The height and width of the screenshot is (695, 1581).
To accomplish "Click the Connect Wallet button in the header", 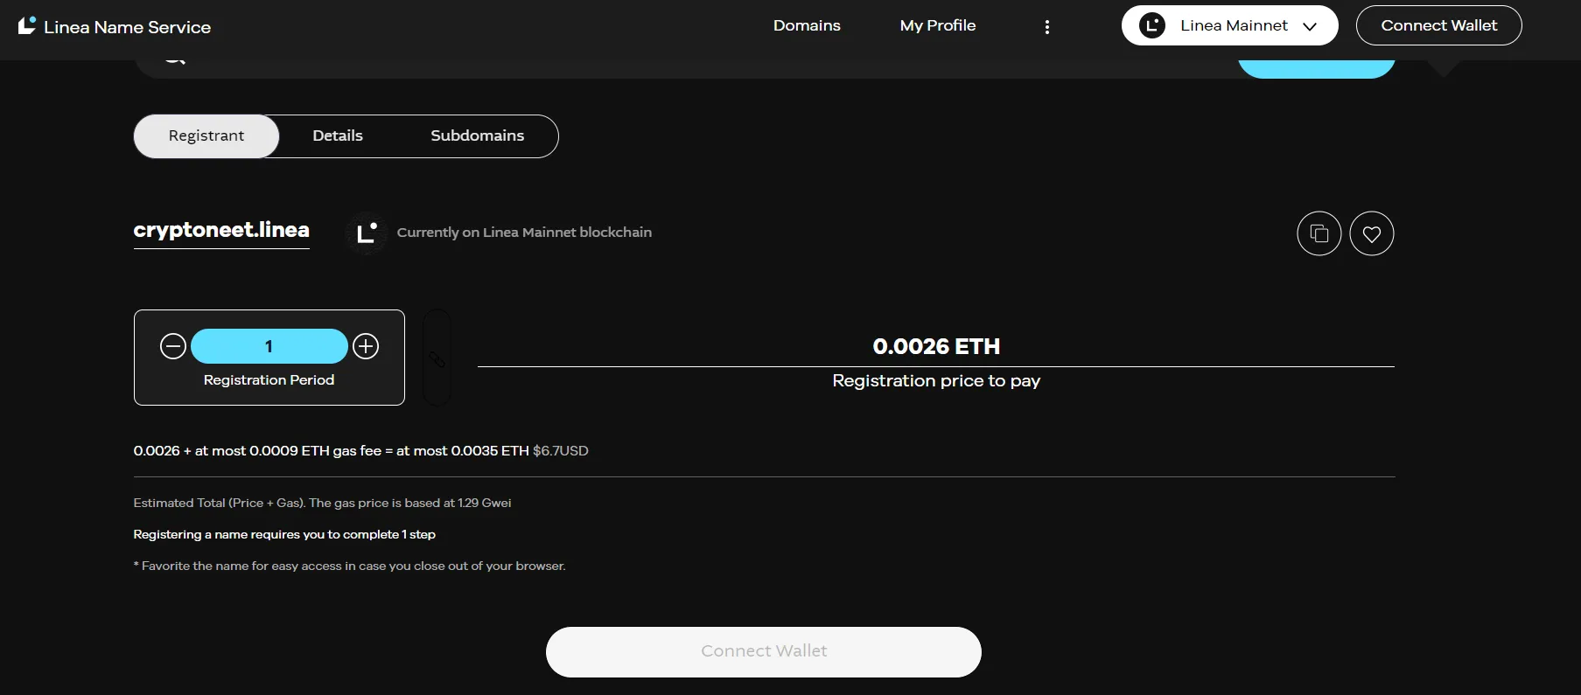I will click(1438, 25).
